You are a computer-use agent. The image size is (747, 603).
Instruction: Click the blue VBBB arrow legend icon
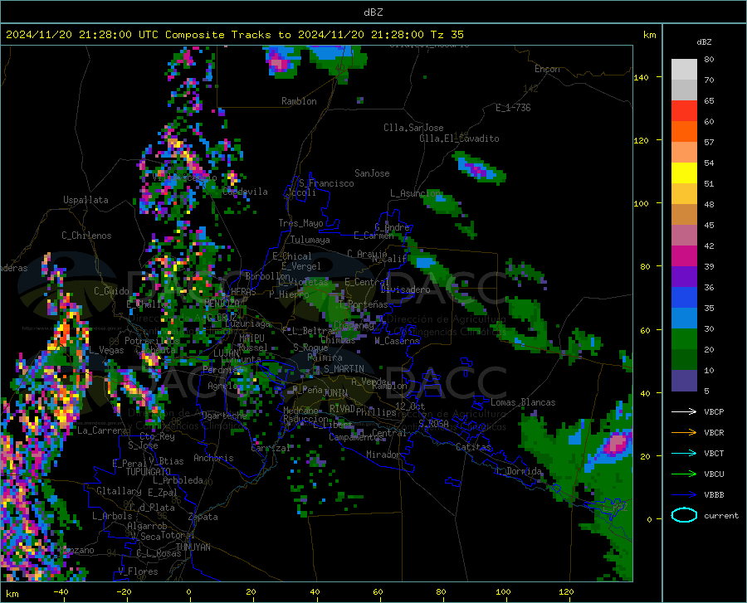(x=684, y=495)
